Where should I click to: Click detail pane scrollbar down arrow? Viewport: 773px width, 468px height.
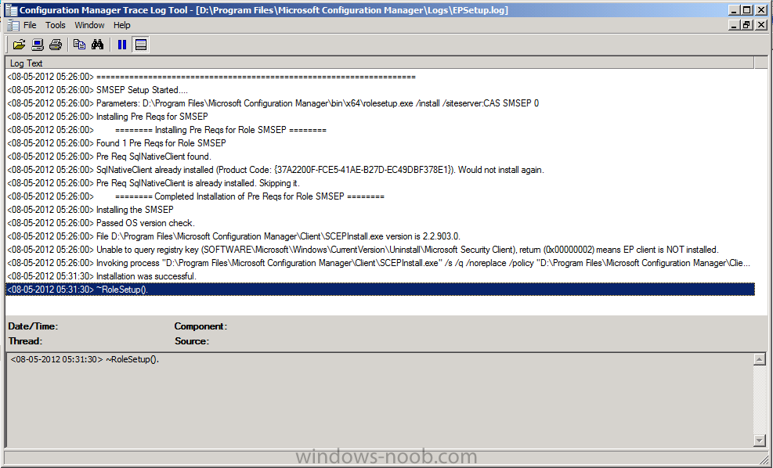pyautogui.click(x=760, y=441)
